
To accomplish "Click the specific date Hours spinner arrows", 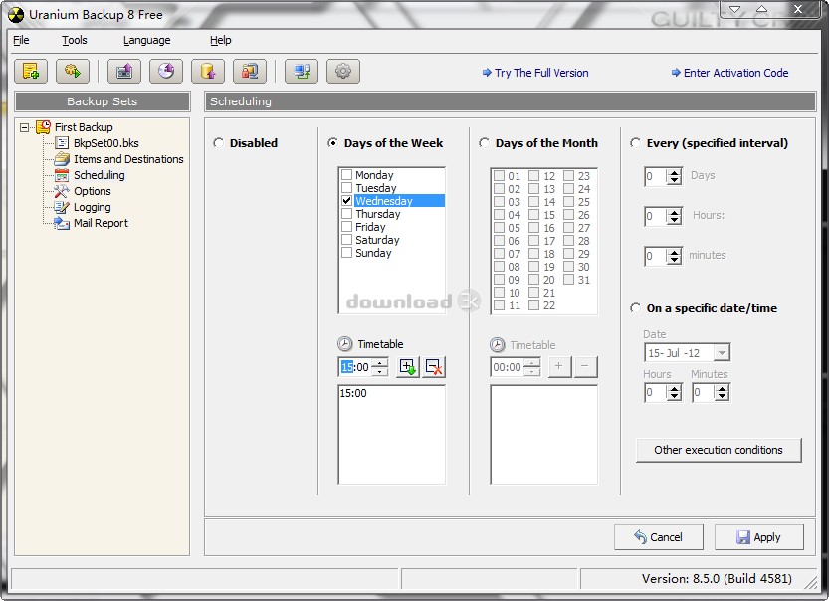I will (x=674, y=392).
